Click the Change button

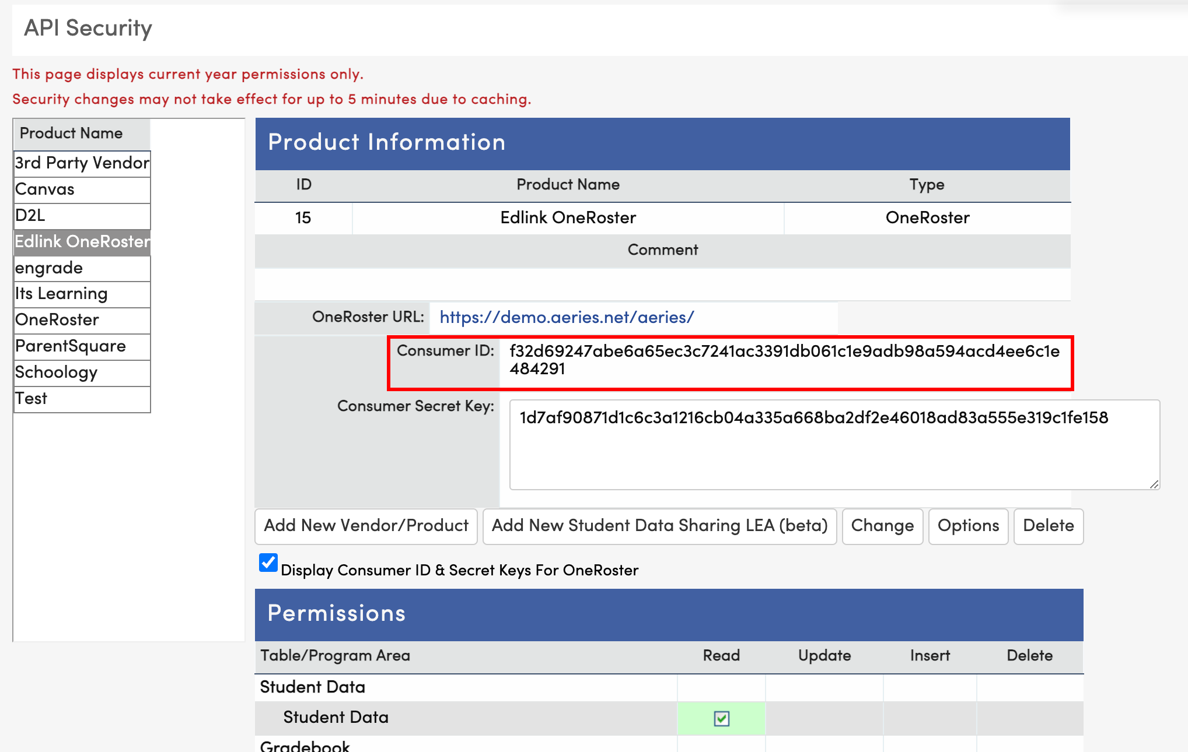point(883,526)
